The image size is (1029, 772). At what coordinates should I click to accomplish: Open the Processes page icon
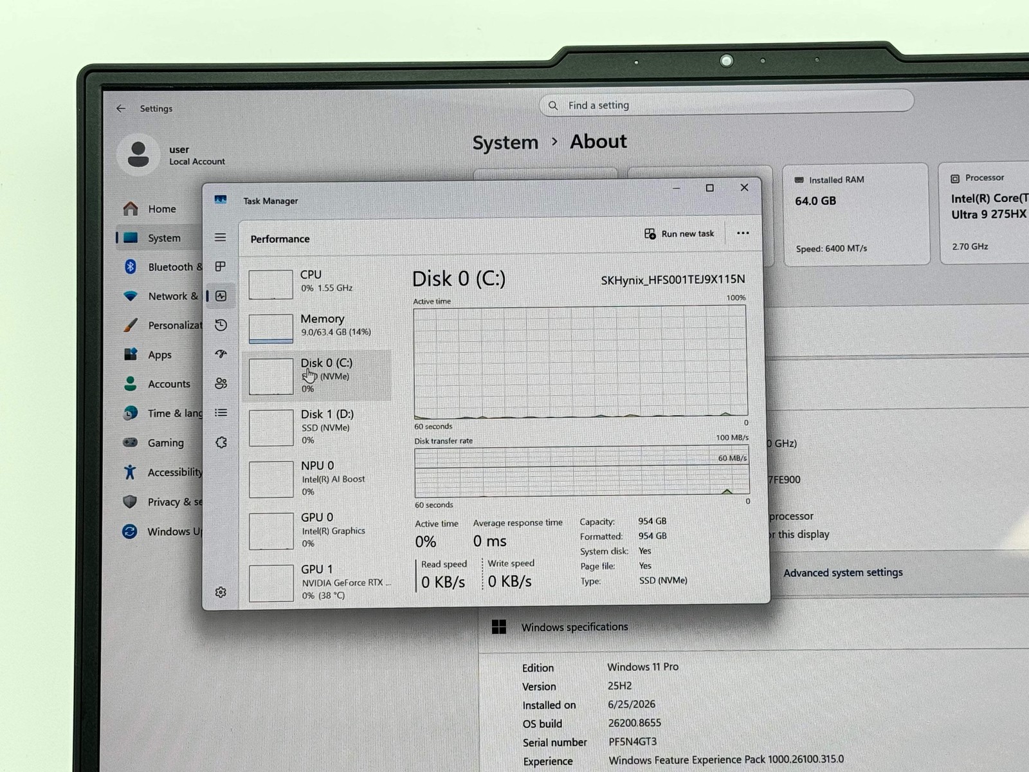tap(220, 266)
